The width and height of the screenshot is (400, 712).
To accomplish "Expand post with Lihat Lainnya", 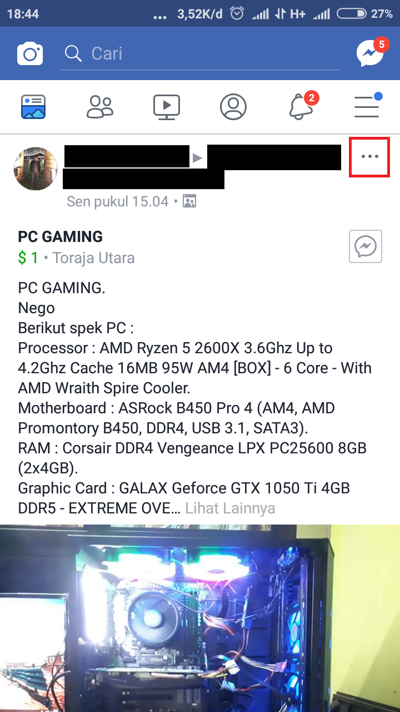I will (x=230, y=508).
